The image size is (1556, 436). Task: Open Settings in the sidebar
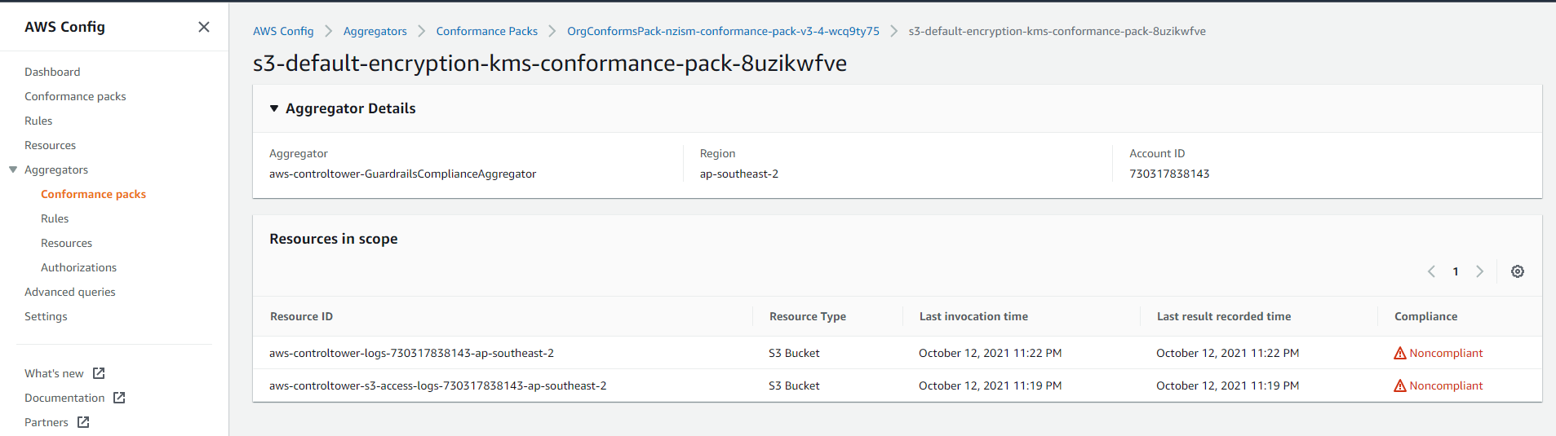pyautogui.click(x=46, y=316)
